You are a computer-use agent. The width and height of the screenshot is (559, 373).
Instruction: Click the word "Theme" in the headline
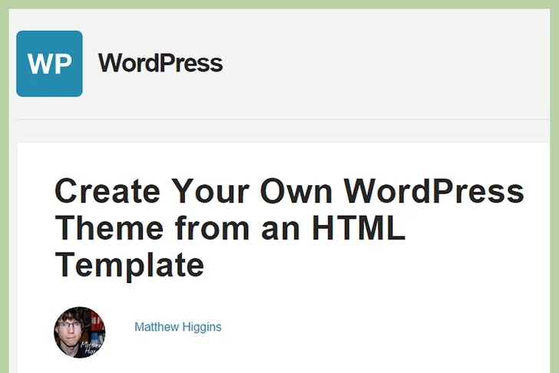(109, 228)
